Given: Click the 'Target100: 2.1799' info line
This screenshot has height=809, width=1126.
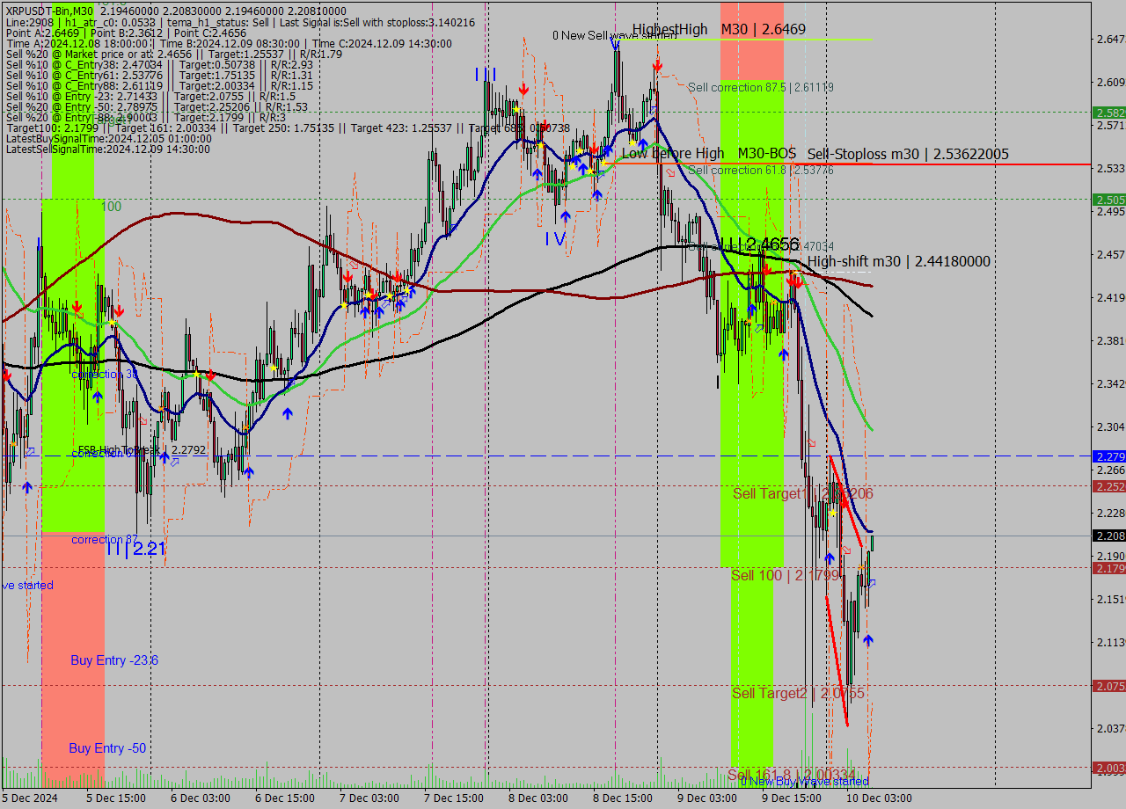Looking at the screenshot, I should [288, 128].
